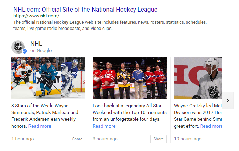Click the "on Google" label under NHL

pos(41,51)
